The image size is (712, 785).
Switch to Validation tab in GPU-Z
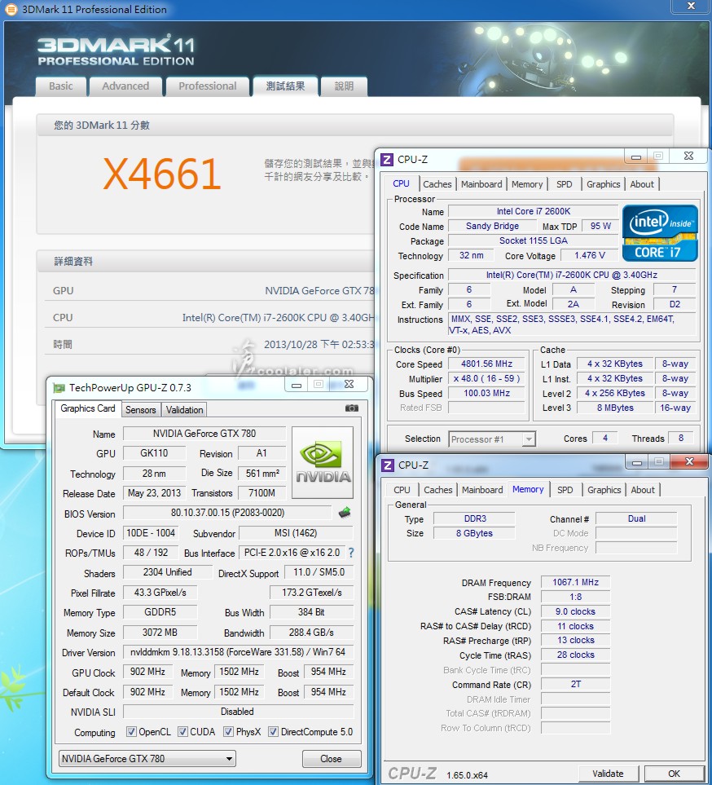point(185,409)
